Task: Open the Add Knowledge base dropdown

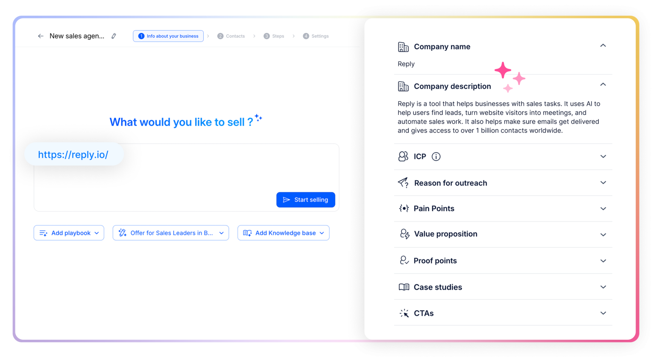Action: [x=284, y=233]
